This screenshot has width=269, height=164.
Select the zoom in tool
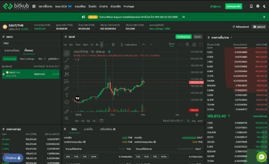click(x=67, y=118)
